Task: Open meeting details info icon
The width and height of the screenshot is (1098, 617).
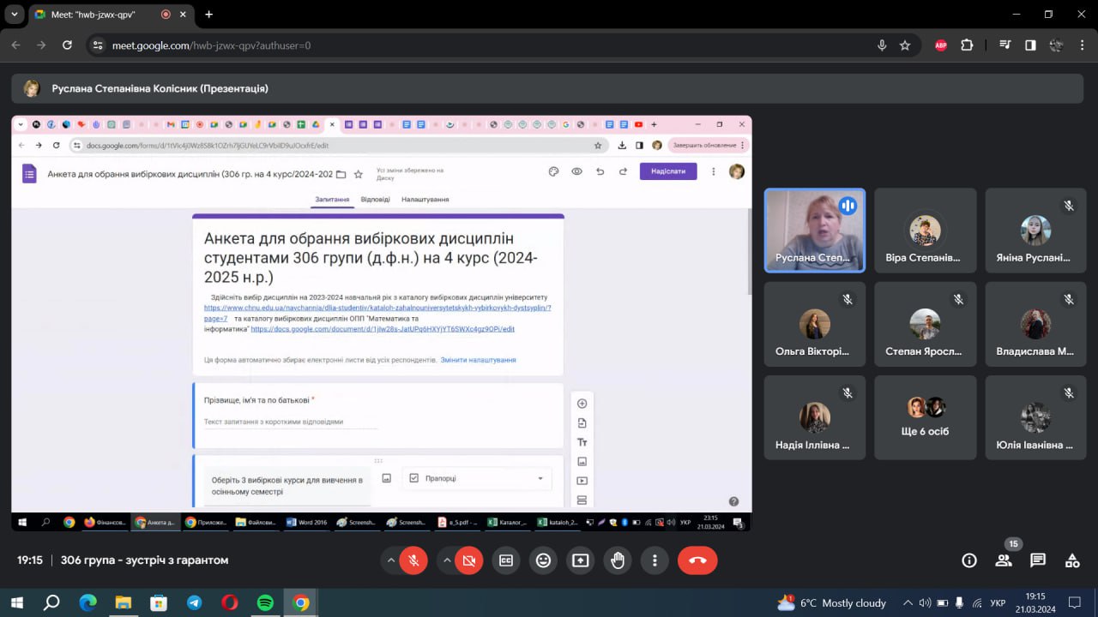Action: click(969, 560)
